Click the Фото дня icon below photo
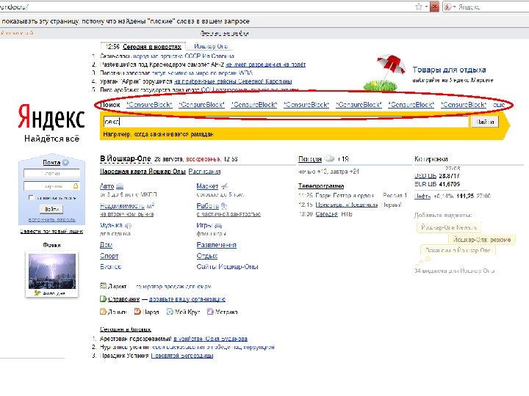 point(37,293)
